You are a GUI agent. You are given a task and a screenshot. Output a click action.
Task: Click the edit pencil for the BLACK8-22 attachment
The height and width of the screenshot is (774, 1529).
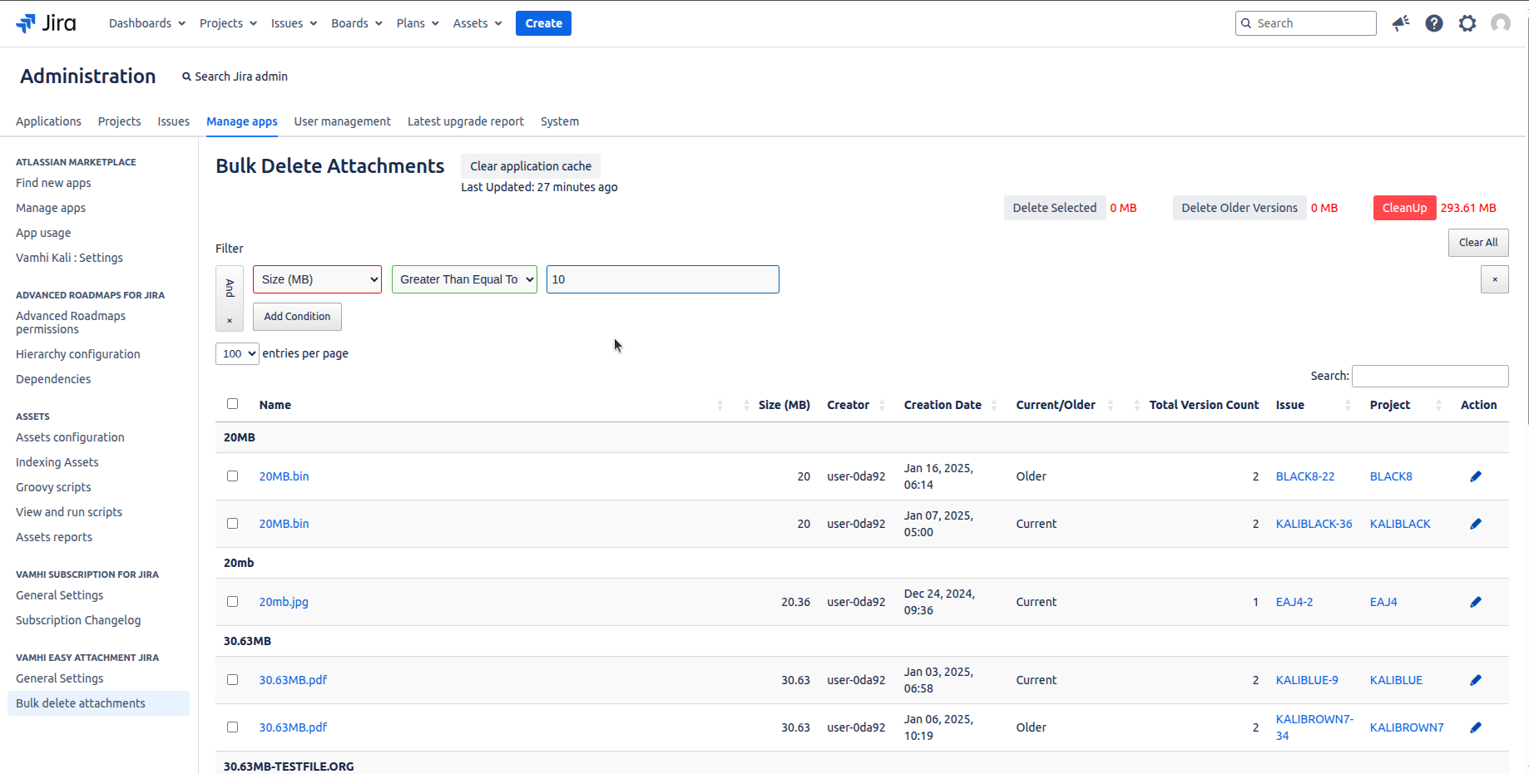coord(1476,476)
